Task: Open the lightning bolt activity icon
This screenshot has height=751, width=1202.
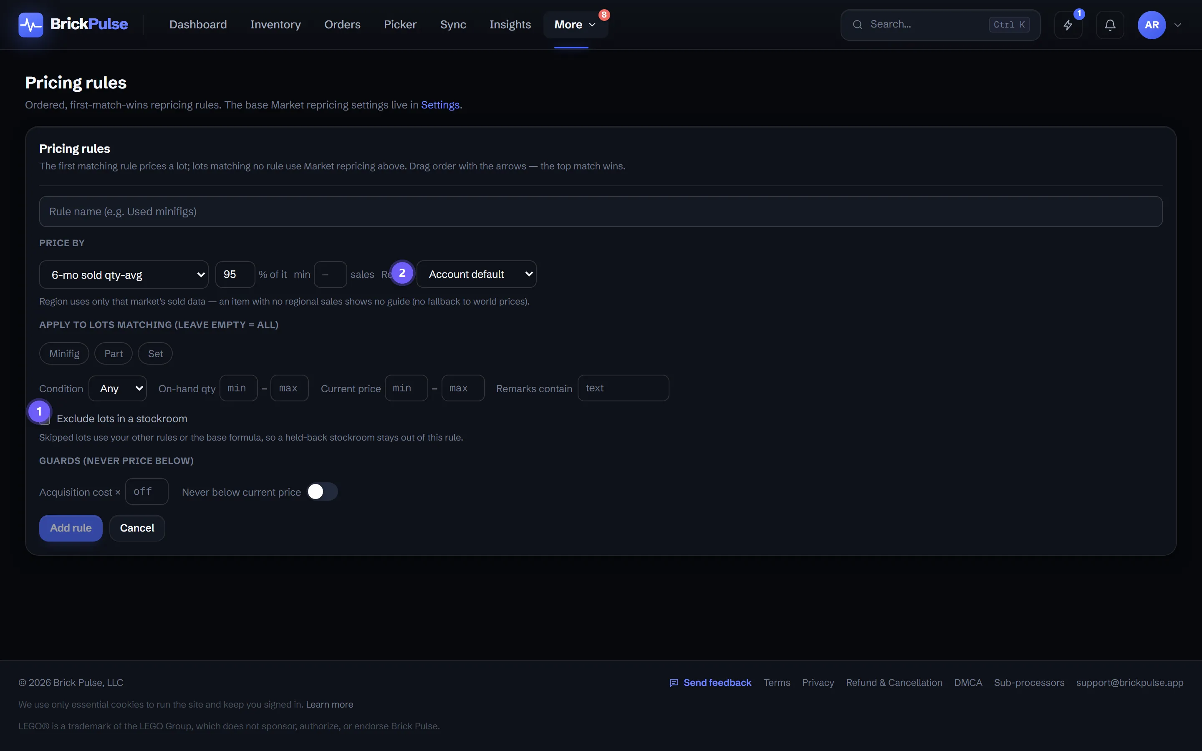Action: click(1068, 25)
